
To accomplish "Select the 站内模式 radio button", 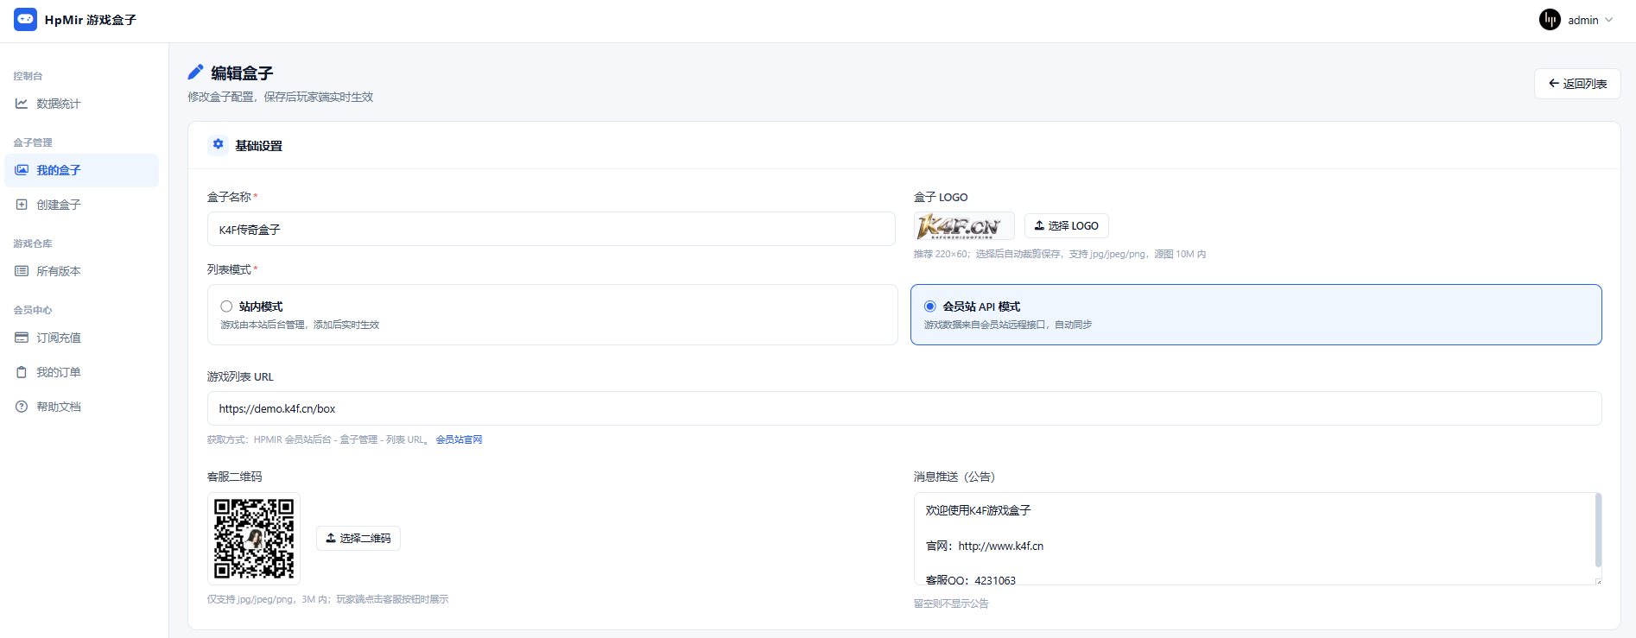I will click(x=226, y=306).
